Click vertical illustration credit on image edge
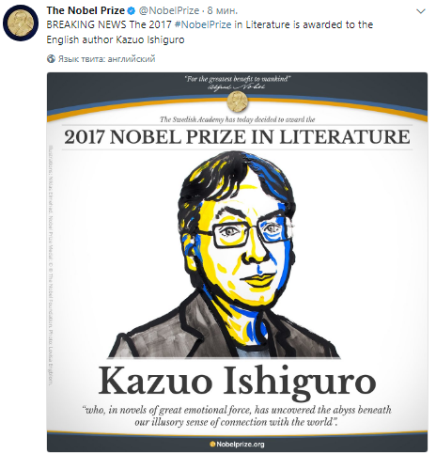This screenshot has height=454, width=436. pyautogui.click(x=51, y=265)
